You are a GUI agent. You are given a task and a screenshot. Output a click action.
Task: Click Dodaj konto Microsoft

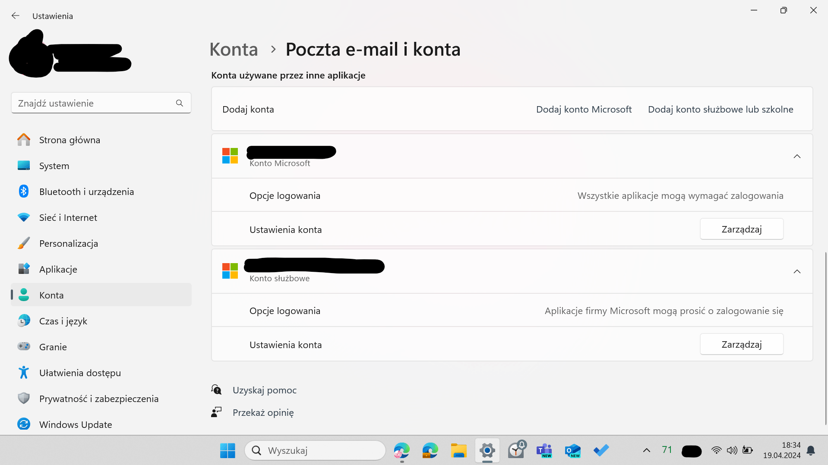(x=584, y=109)
